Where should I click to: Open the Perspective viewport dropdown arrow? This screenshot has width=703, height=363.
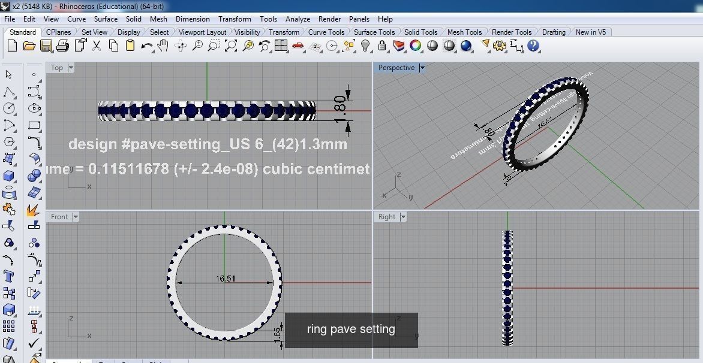(422, 68)
